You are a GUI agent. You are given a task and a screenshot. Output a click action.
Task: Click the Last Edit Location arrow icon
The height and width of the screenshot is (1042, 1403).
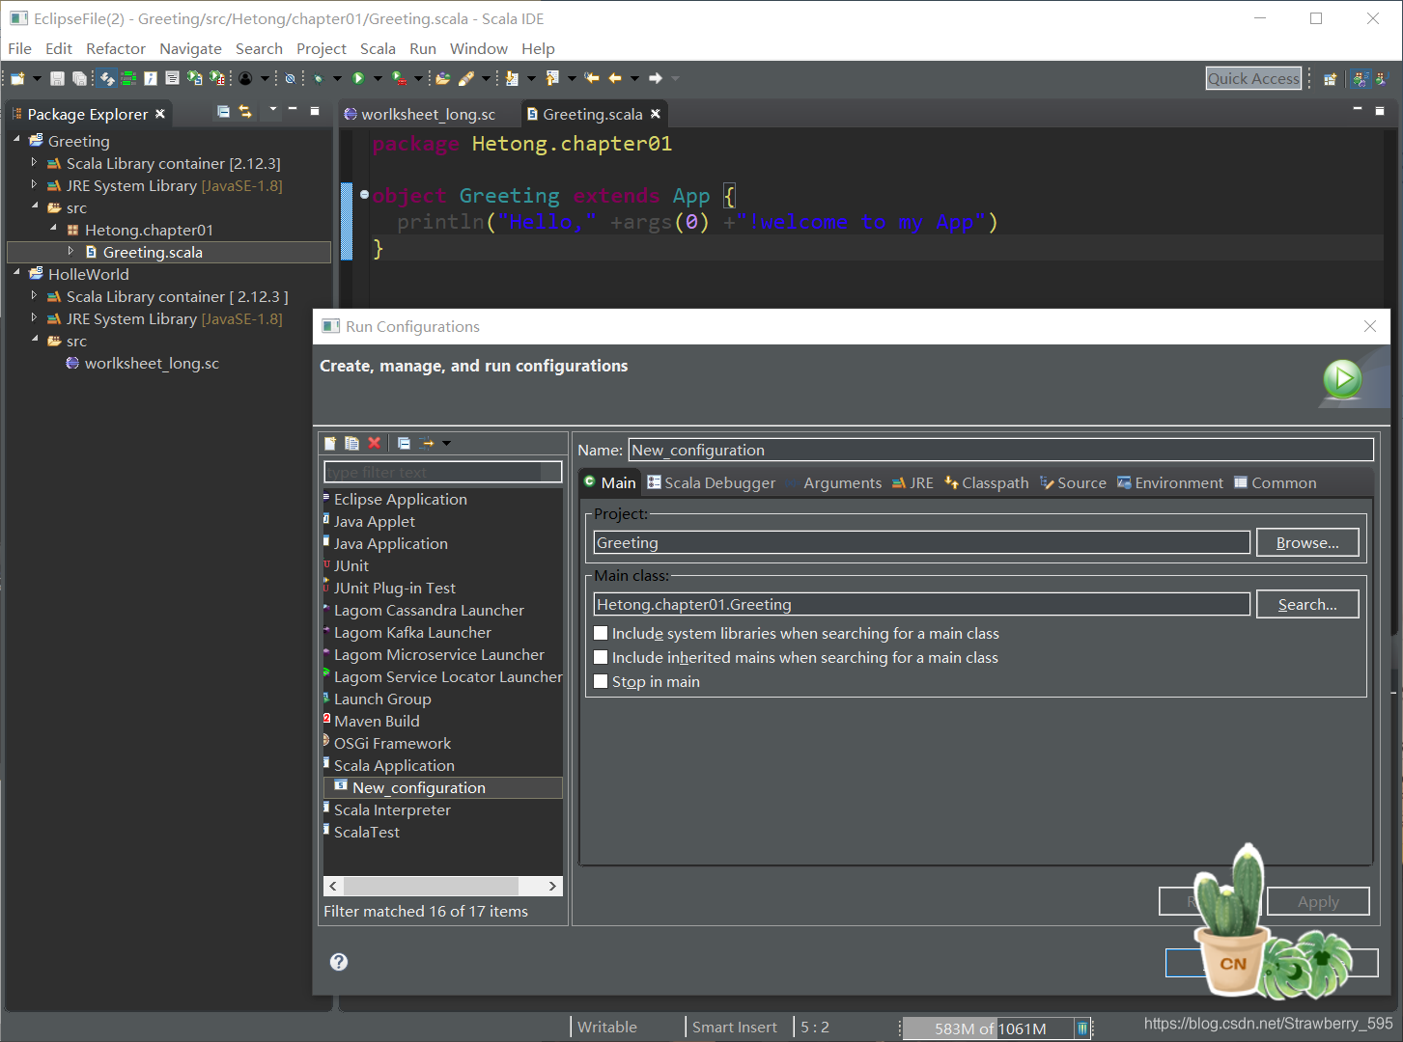coord(592,78)
